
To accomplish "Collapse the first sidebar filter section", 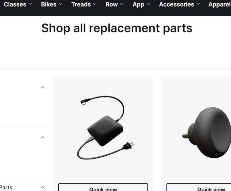I will pos(43,88).
